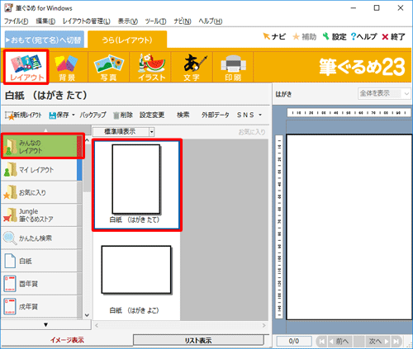Switch to おもて(宛て名)へ切替 tab
Image resolution: width=413 pixels, height=349 pixels.
(x=45, y=40)
